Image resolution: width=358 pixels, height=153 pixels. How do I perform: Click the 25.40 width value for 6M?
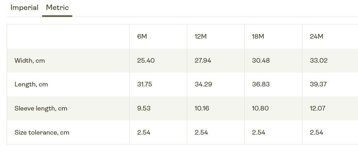(x=146, y=61)
